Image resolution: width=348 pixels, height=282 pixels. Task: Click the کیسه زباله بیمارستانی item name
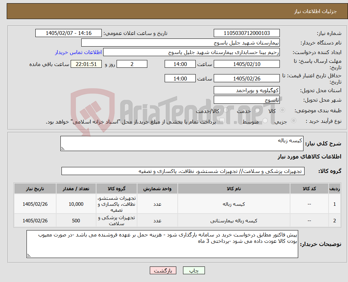(234, 221)
